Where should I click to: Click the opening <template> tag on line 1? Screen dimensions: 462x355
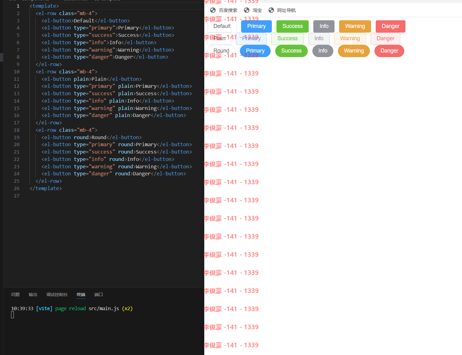click(44, 6)
